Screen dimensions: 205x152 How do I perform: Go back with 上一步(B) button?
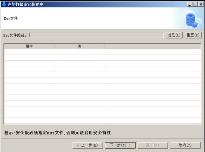[88, 145]
